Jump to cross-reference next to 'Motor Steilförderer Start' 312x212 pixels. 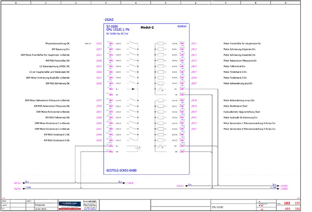[194, 106]
